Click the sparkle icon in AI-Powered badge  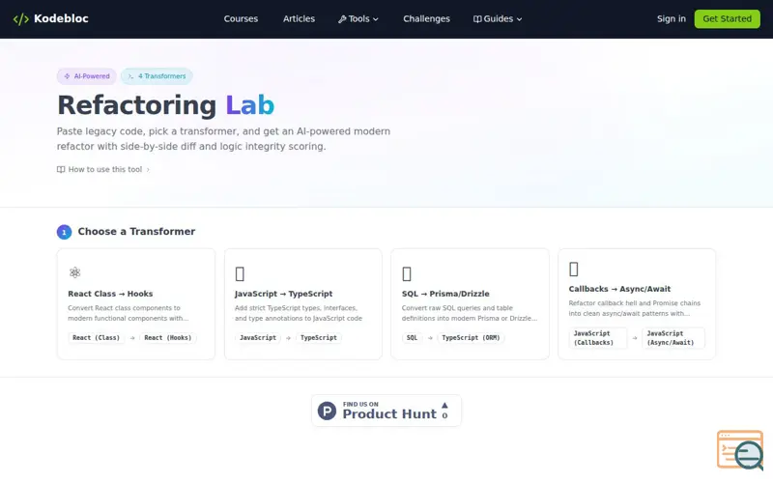coord(67,76)
